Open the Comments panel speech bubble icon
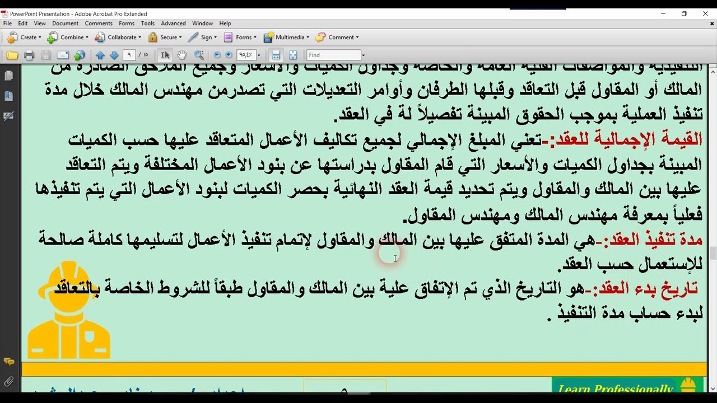The height and width of the screenshot is (403, 717). 8,362
